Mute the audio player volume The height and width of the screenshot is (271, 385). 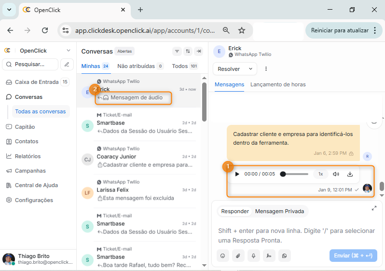coord(336,174)
